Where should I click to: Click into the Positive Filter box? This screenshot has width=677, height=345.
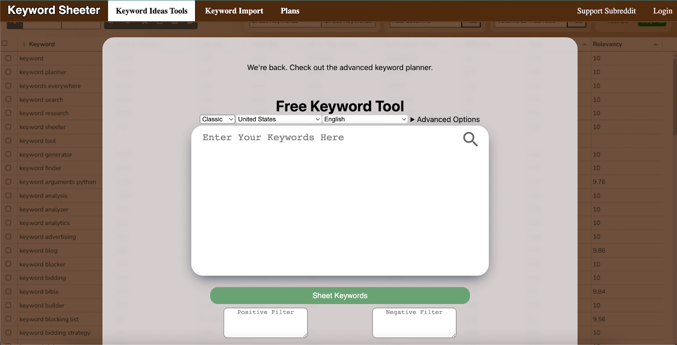tap(265, 323)
